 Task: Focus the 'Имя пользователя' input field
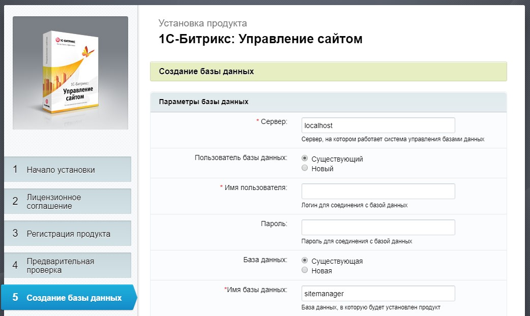click(378, 191)
